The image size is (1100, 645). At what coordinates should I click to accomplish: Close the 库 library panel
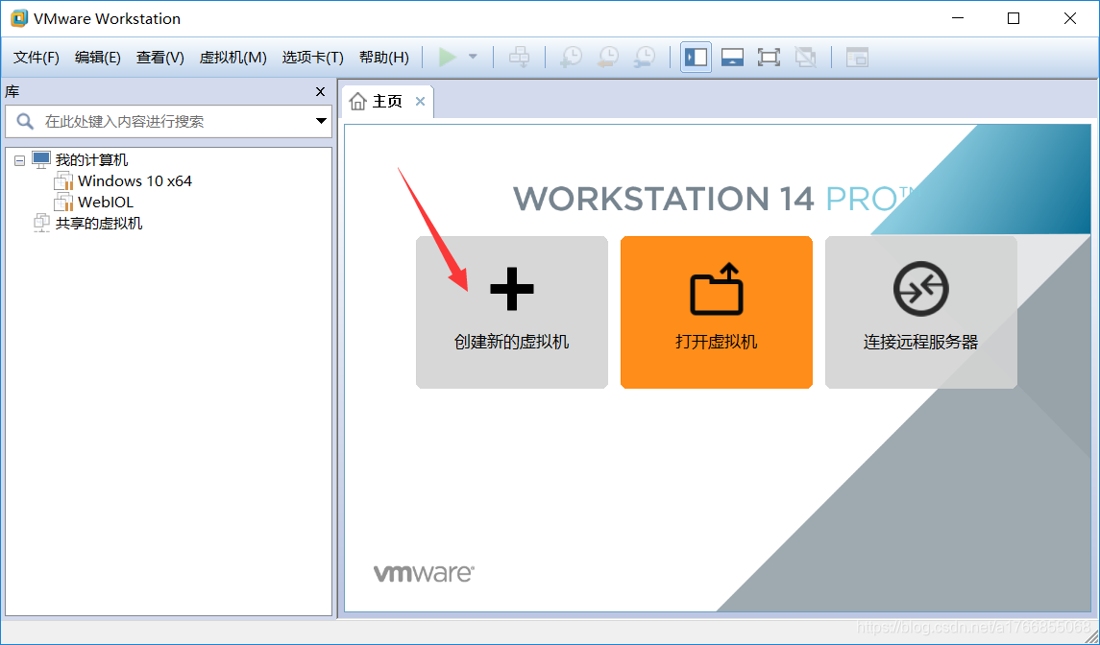(321, 92)
